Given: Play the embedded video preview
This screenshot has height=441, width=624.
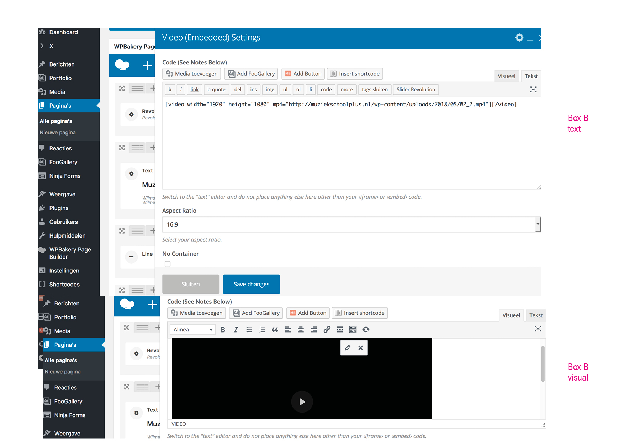Looking at the screenshot, I should [x=302, y=402].
